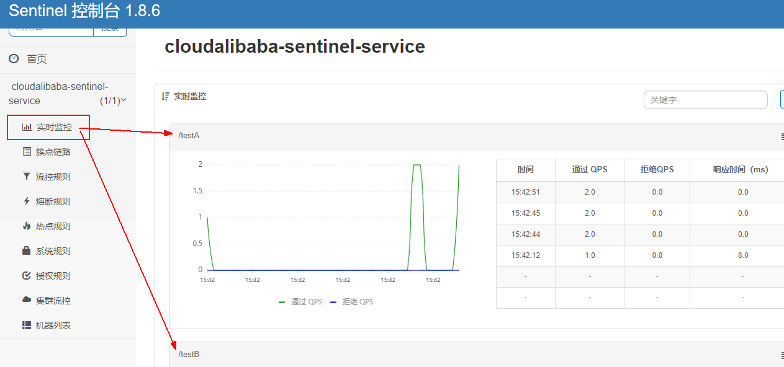Click the 时间 table column header
Viewport: 784px width, 367px height.
click(x=526, y=170)
